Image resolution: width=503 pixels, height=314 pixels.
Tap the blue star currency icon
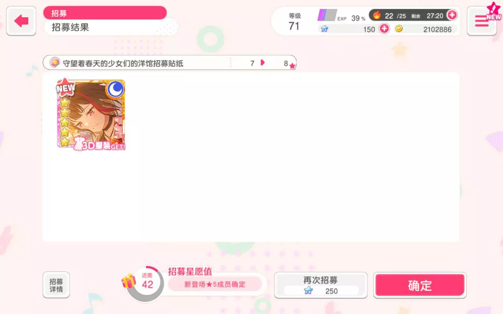[324, 29]
